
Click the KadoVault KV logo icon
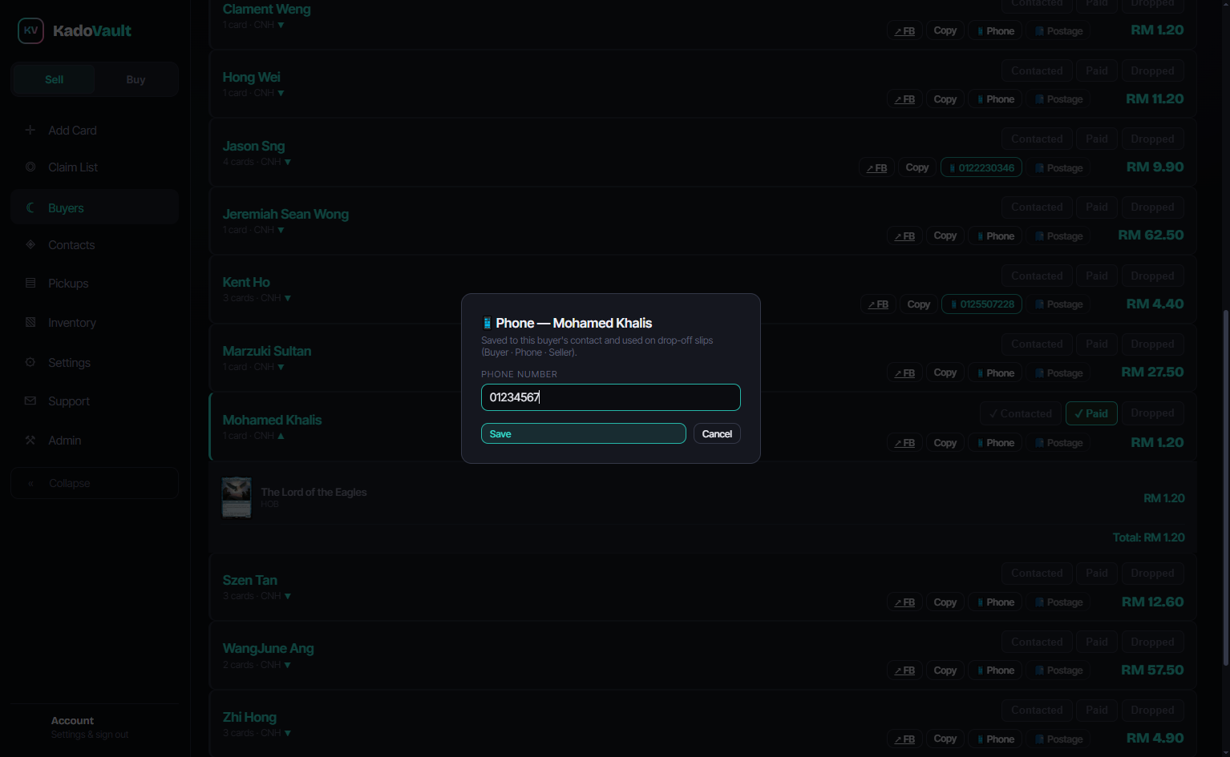pos(30,30)
